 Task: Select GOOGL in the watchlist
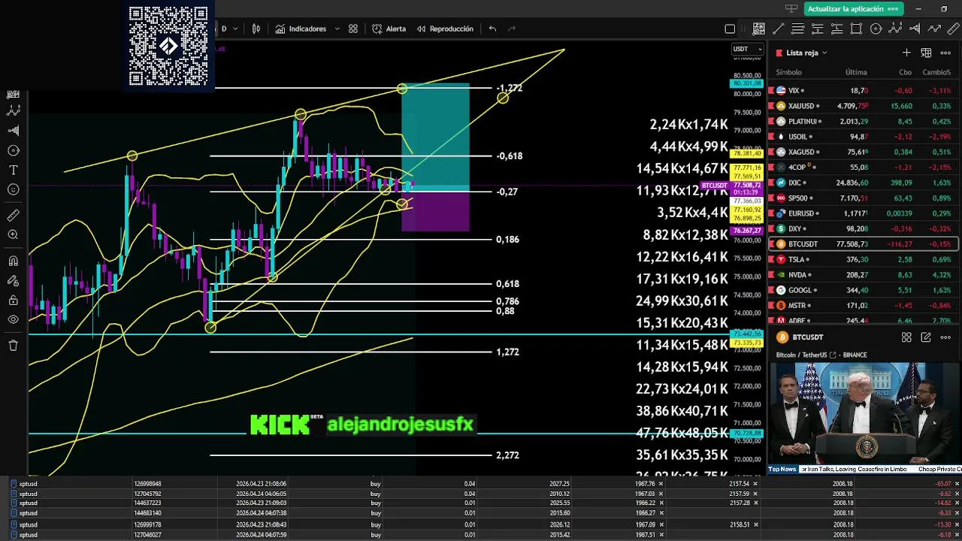tap(863, 290)
